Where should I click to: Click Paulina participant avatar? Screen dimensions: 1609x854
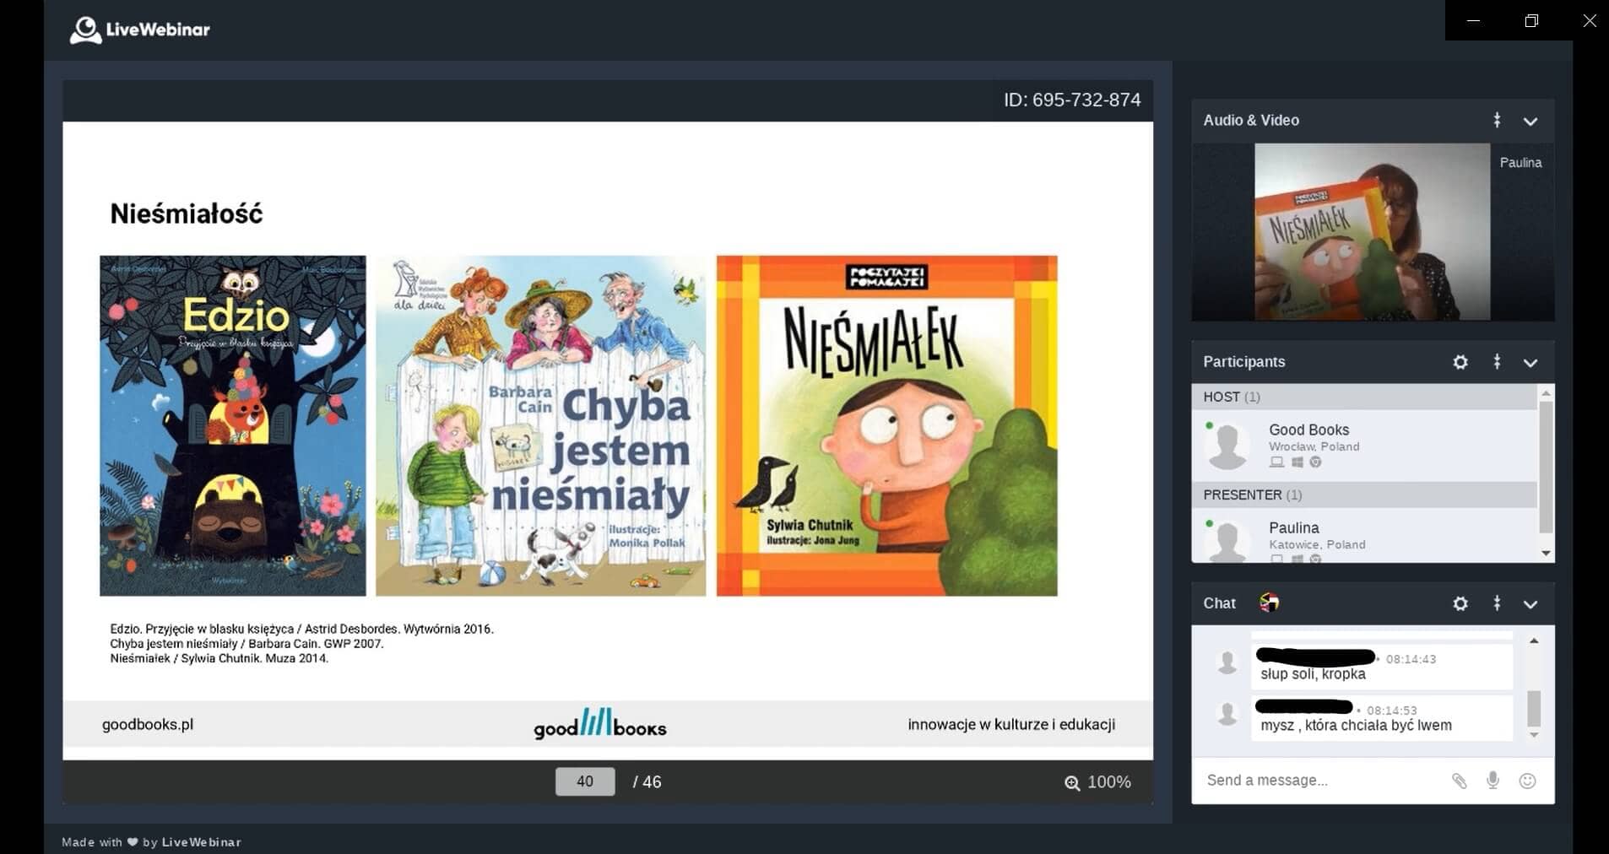pos(1227,542)
